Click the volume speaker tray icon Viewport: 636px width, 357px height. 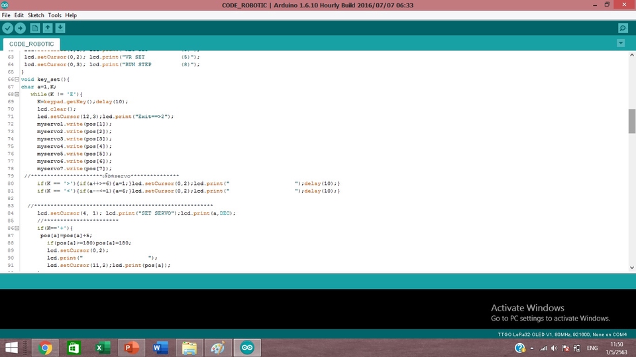(x=554, y=348)
